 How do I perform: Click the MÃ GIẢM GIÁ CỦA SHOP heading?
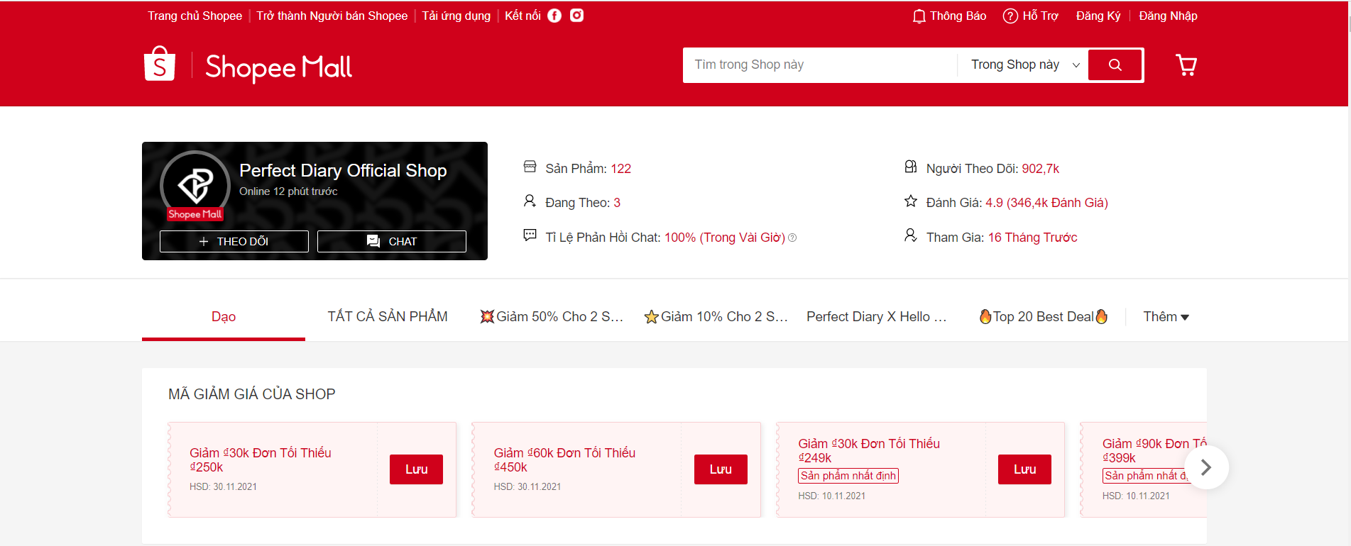pyautogui.click(x=251, y=394)
